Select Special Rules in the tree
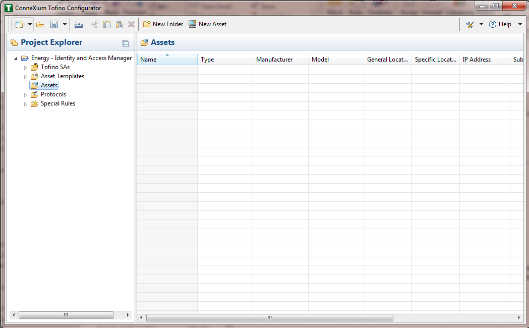 tap(58, 103)
